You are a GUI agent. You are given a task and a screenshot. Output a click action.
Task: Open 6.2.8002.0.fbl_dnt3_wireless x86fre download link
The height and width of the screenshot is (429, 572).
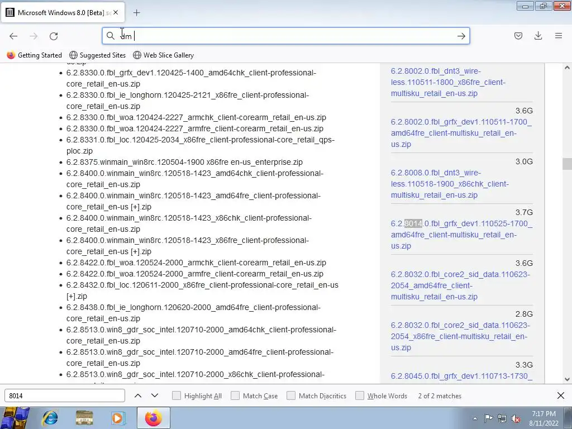[449, 82]
